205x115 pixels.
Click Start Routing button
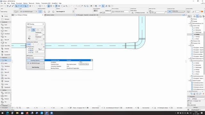click(x=36, y=67)
